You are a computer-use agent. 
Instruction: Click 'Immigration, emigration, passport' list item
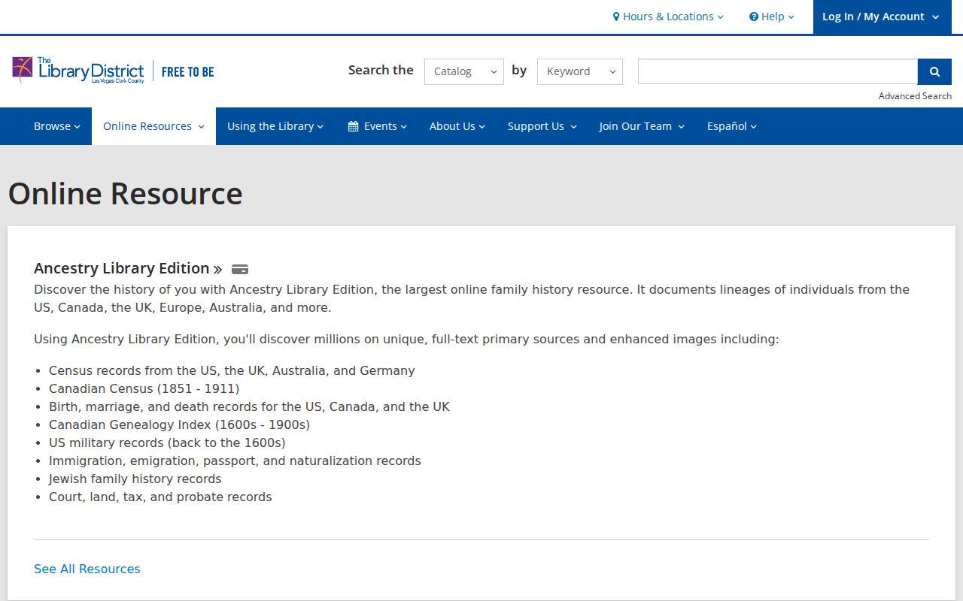[235, 461]
